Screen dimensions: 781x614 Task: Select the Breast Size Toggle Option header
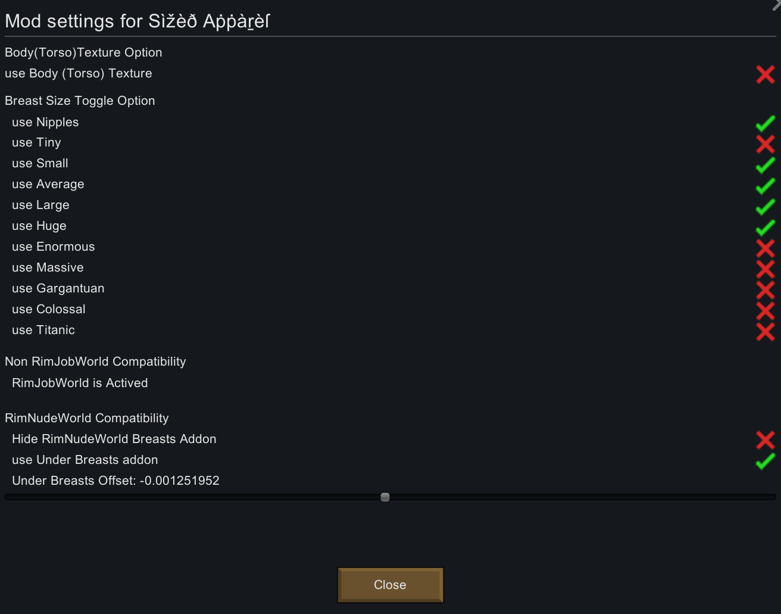80,101
